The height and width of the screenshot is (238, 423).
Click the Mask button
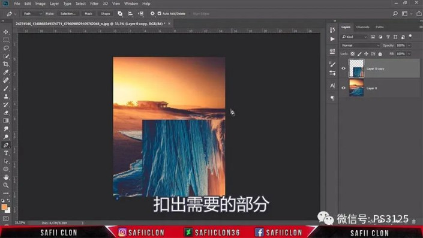coord(88,13)
